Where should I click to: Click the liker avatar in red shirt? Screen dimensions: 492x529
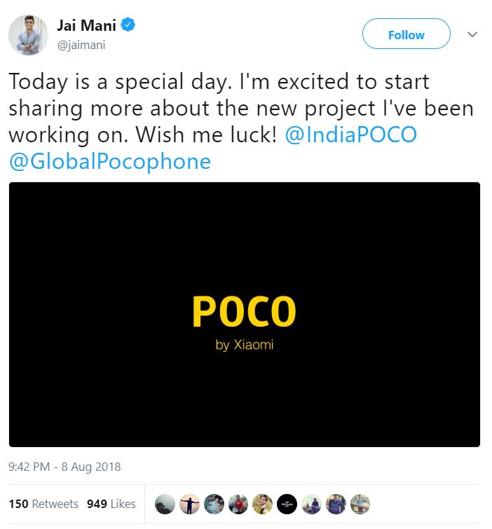pyautogui.click(x=238, y=504)
